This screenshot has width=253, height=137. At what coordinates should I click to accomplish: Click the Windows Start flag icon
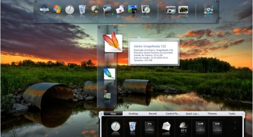click(x=57, y=9)
